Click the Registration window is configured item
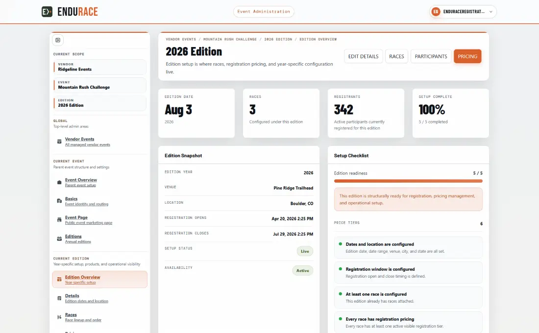This screenshot has height=333, width=539. (x=408, y=272)
